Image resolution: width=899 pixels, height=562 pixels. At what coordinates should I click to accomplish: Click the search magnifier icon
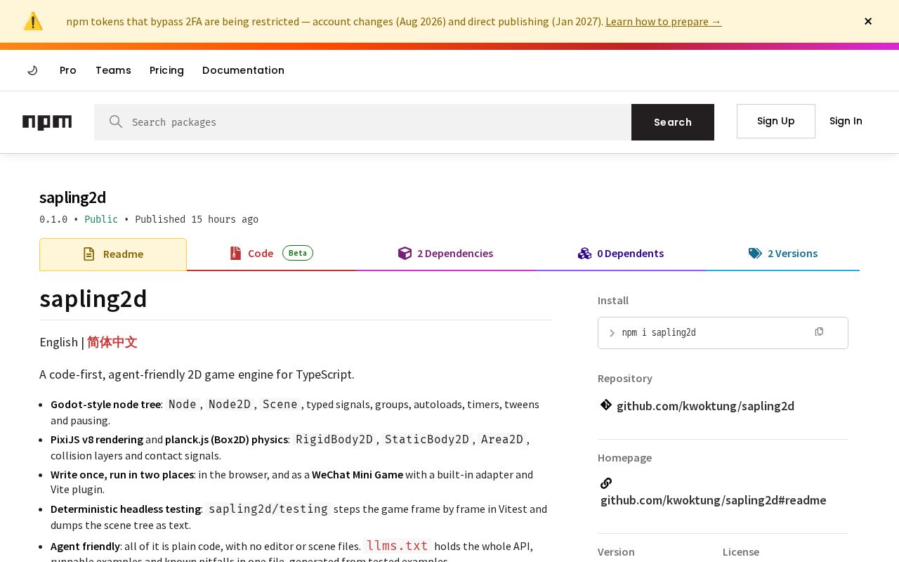tap(116, 122)
